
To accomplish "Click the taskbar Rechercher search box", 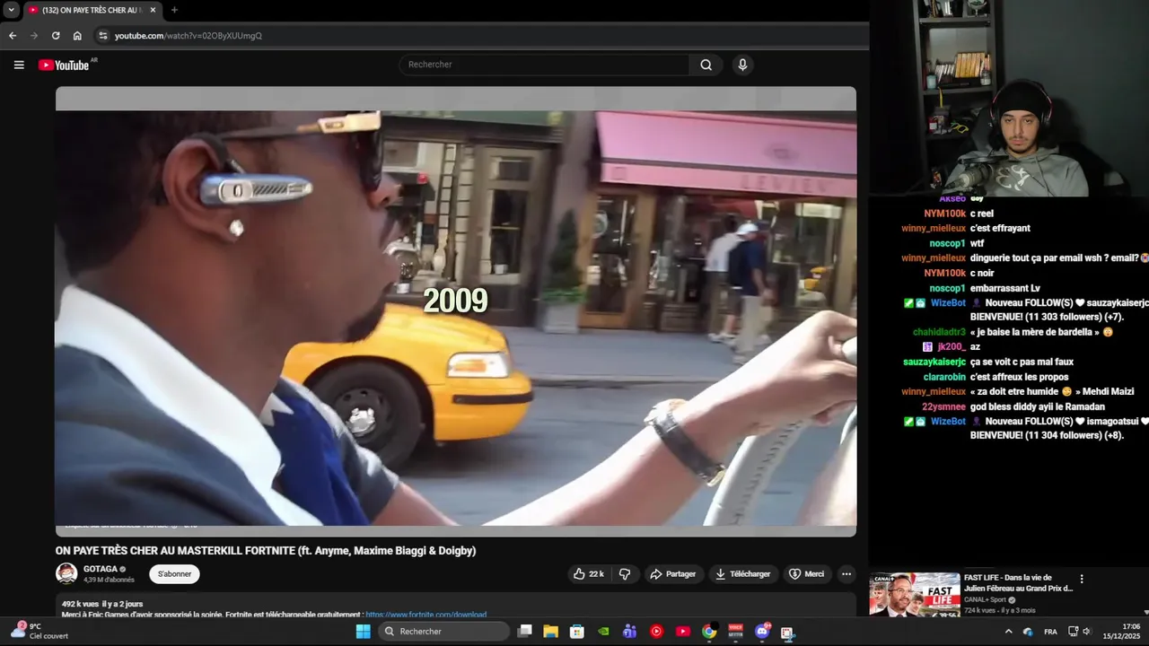I will (x=443, y=632).
